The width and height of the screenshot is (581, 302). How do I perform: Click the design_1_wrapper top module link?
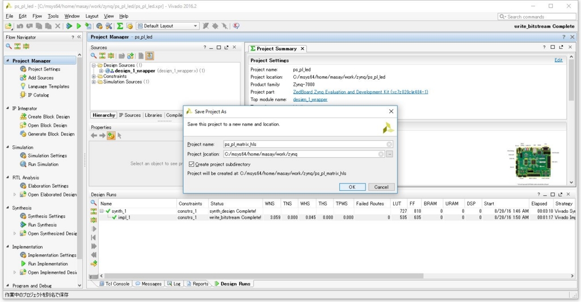(310, 99)
